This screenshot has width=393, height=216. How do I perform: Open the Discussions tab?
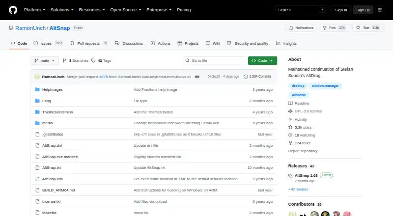pyautogui.click(x=129, y=43)
